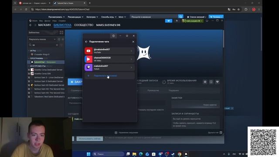
Task: Switch to БИБЛИОТЕКА tab
Action: pyautogui.click(x=62, y=25)
